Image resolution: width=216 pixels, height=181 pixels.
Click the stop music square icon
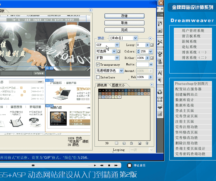pyautogui.click(x=130, y=165)
